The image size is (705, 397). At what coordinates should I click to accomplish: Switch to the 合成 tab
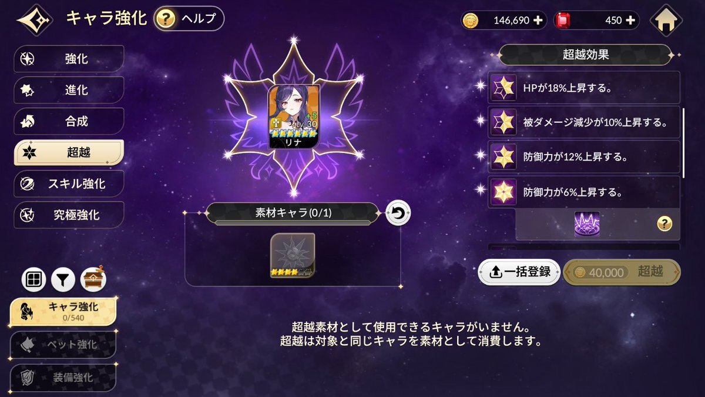69,121
